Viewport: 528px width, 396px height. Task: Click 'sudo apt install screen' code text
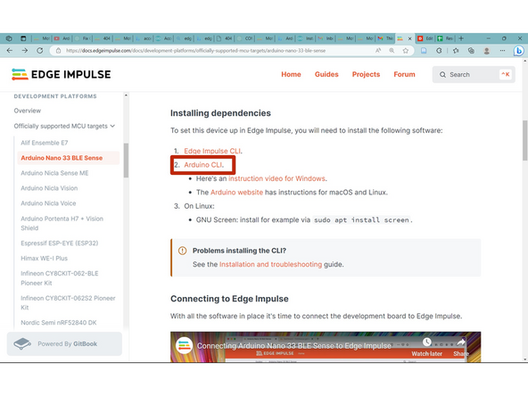[x=361, y=220]
